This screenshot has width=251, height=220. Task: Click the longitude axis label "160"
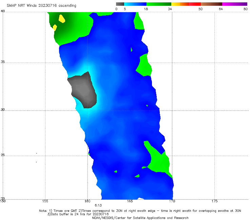pyautogui.click(x=88, y=201)
